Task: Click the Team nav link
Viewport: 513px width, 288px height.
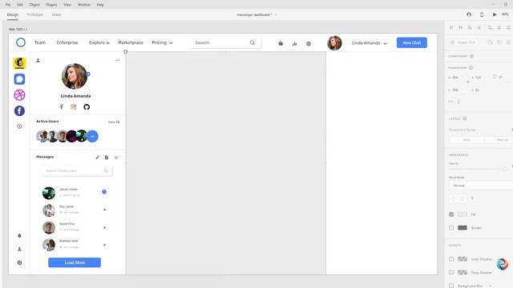Action: (40, 42)
